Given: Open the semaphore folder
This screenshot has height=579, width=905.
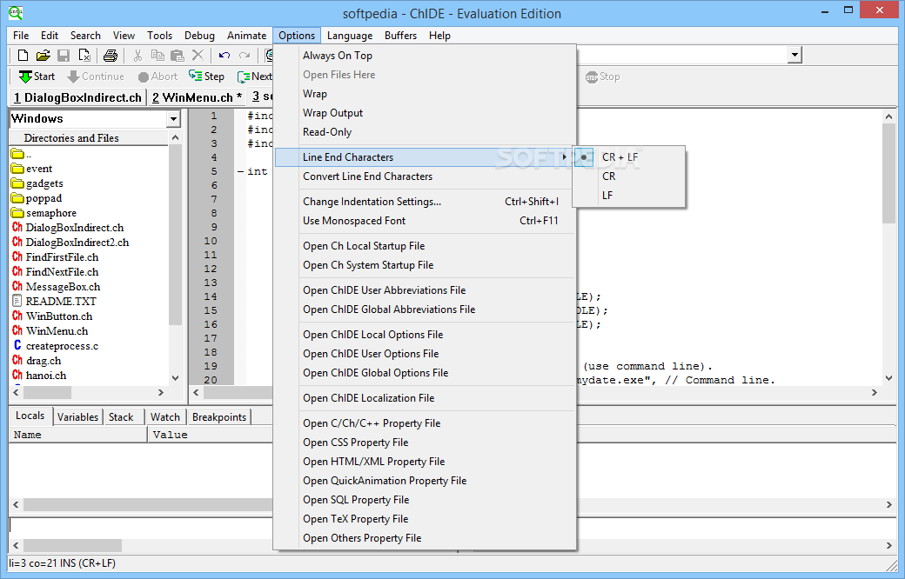Looking at the screenshot, I should click(44, 213).
